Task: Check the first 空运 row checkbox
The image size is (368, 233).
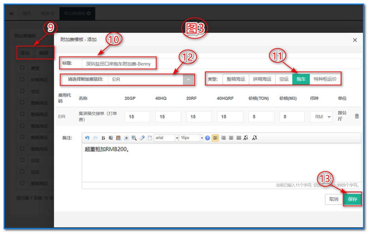Action: click(x=21, y=91)
